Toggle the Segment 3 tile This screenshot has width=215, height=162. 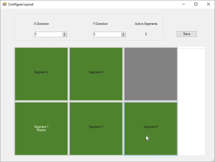(x=96, y=129)
